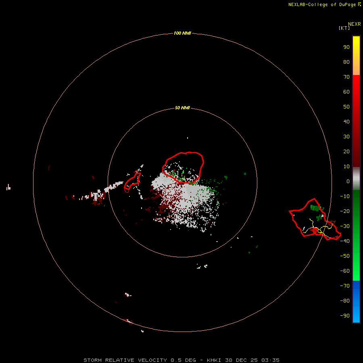Click the -30 value on velocity scale
The width and height of the screenshot is (363, 363).
click(345, 226)
